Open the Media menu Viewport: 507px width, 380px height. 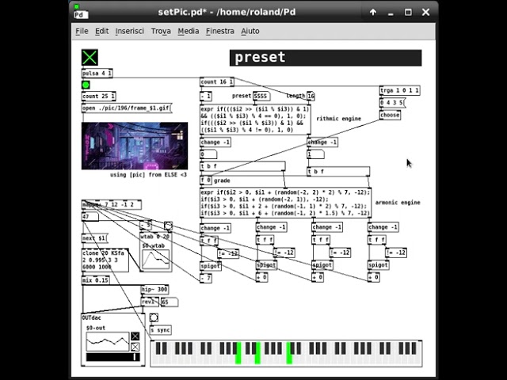point(189,31)
